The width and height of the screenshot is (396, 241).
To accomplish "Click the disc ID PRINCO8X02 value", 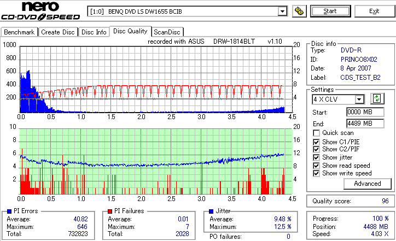I will click(359, 60).
